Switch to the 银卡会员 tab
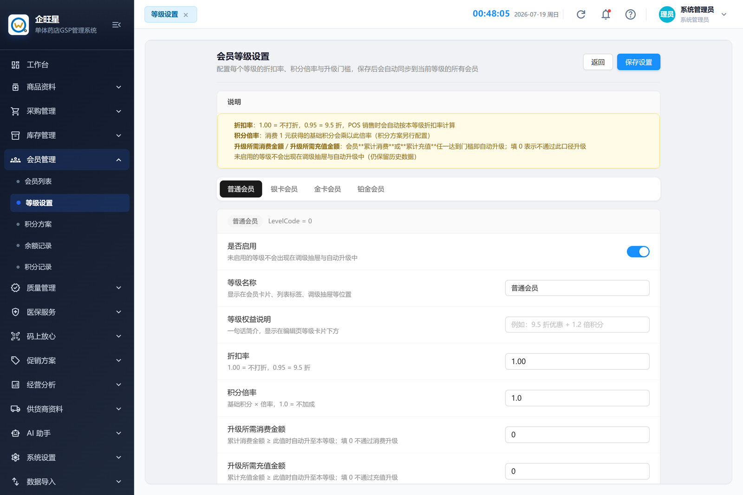The image size is (743, 495). click(x=284, y=189)
